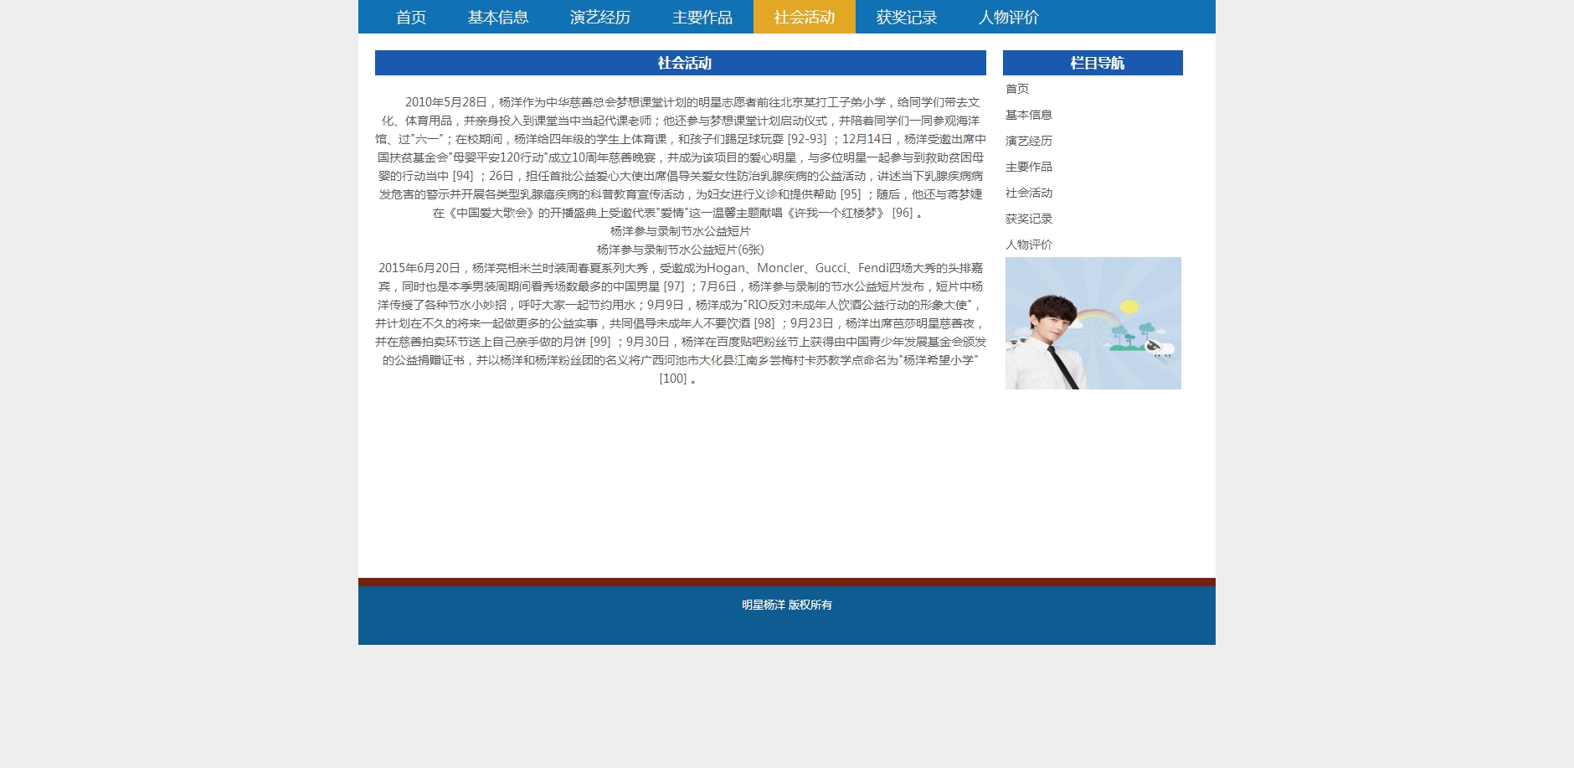Click 人物评价 link in the sidebar
The height and width of the screenshot is (768, 1574).
pos(1028,245)
